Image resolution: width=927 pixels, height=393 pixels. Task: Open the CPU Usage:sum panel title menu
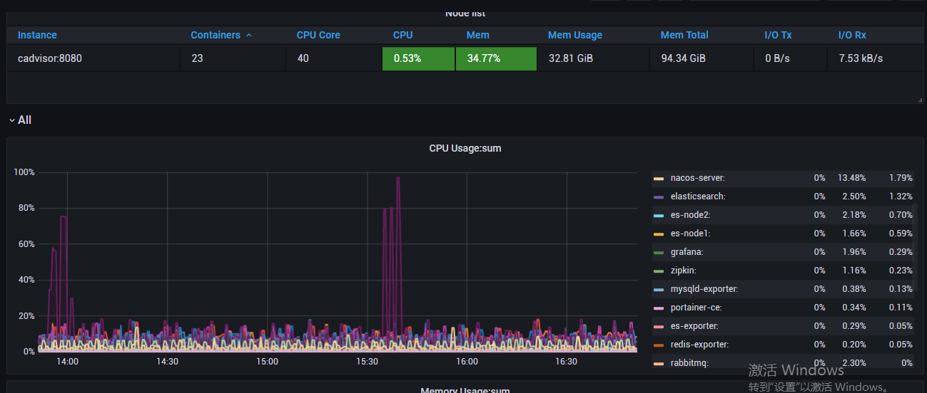(x=465, y=148)
